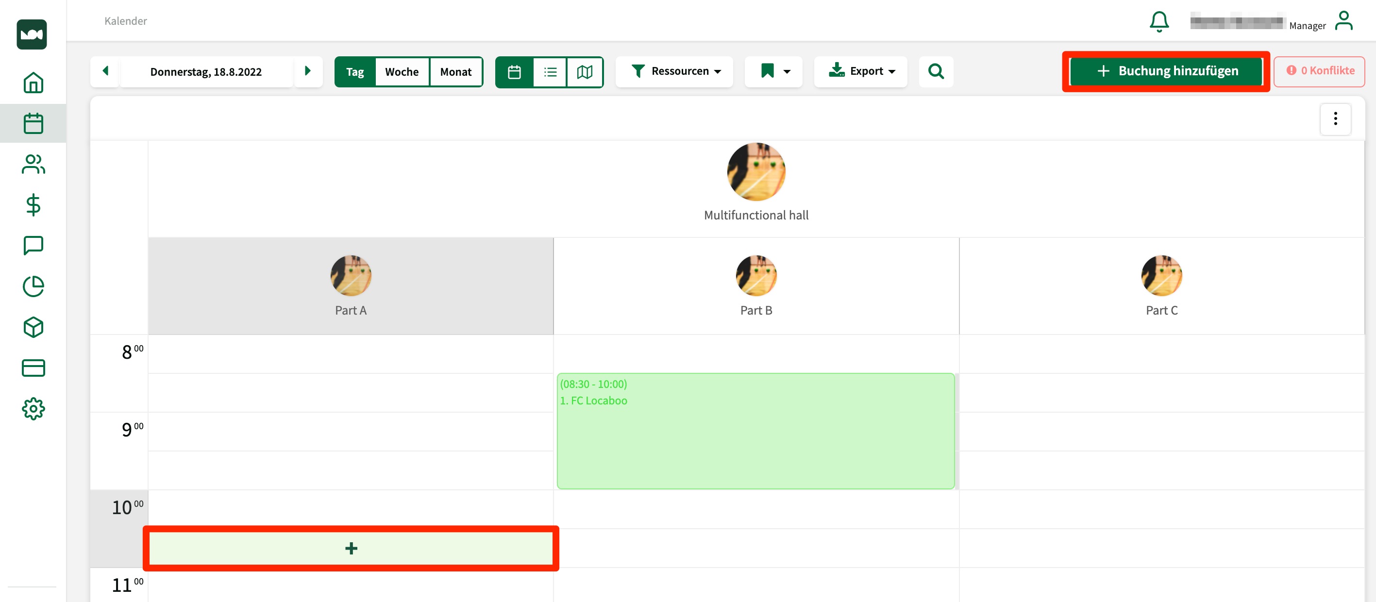This screenshot has width=1376, height=602.
Task: Switch to Woche view tab
Action: [x=402, y=71]
